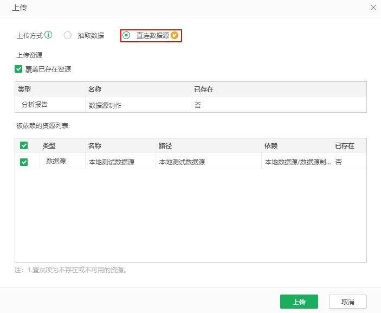This screenshot has height=313, width=381.
Task: Click the 已存在 header in upload resources table
Action: (204, 89)
